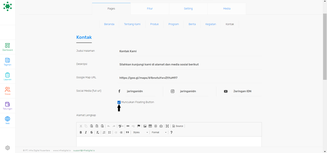Open www.infradigital.io footer link
Viewport: 327px width, 153px height.
62,150
